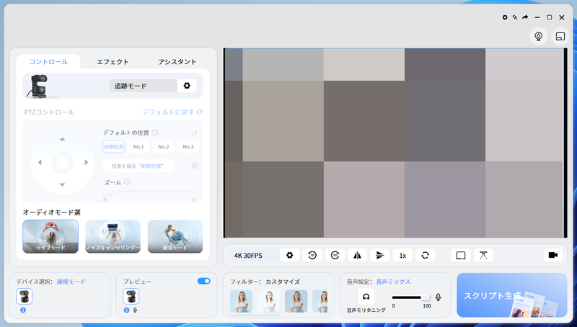Click the スクリプト生成 button
Viewport: 577px width, 327px height.
tap(512, 295)
